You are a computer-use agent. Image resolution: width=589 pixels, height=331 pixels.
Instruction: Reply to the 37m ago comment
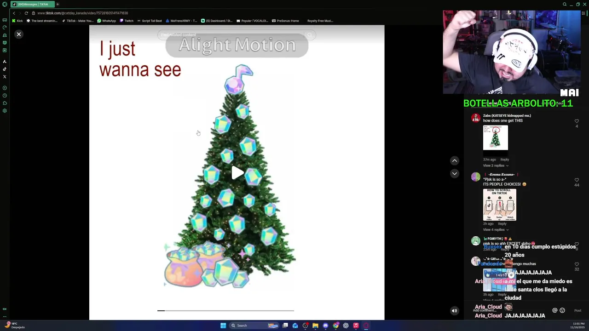pos(505,160)
